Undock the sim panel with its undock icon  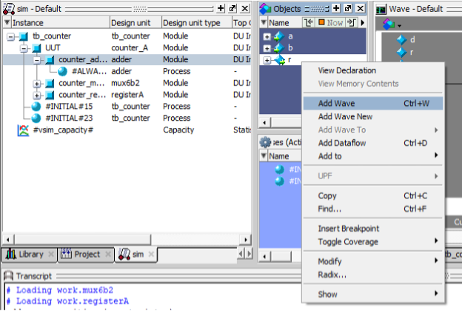(232, 8)
